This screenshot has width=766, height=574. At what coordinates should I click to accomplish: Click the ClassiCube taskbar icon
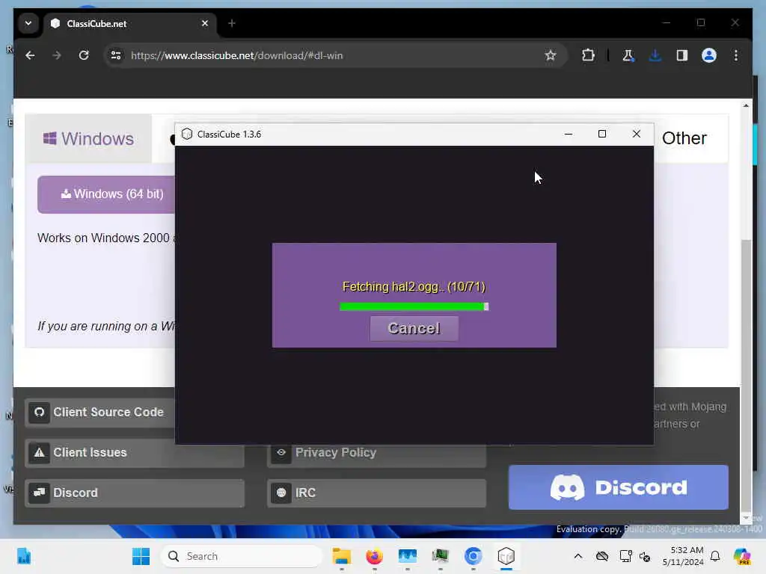click(506, 556)
